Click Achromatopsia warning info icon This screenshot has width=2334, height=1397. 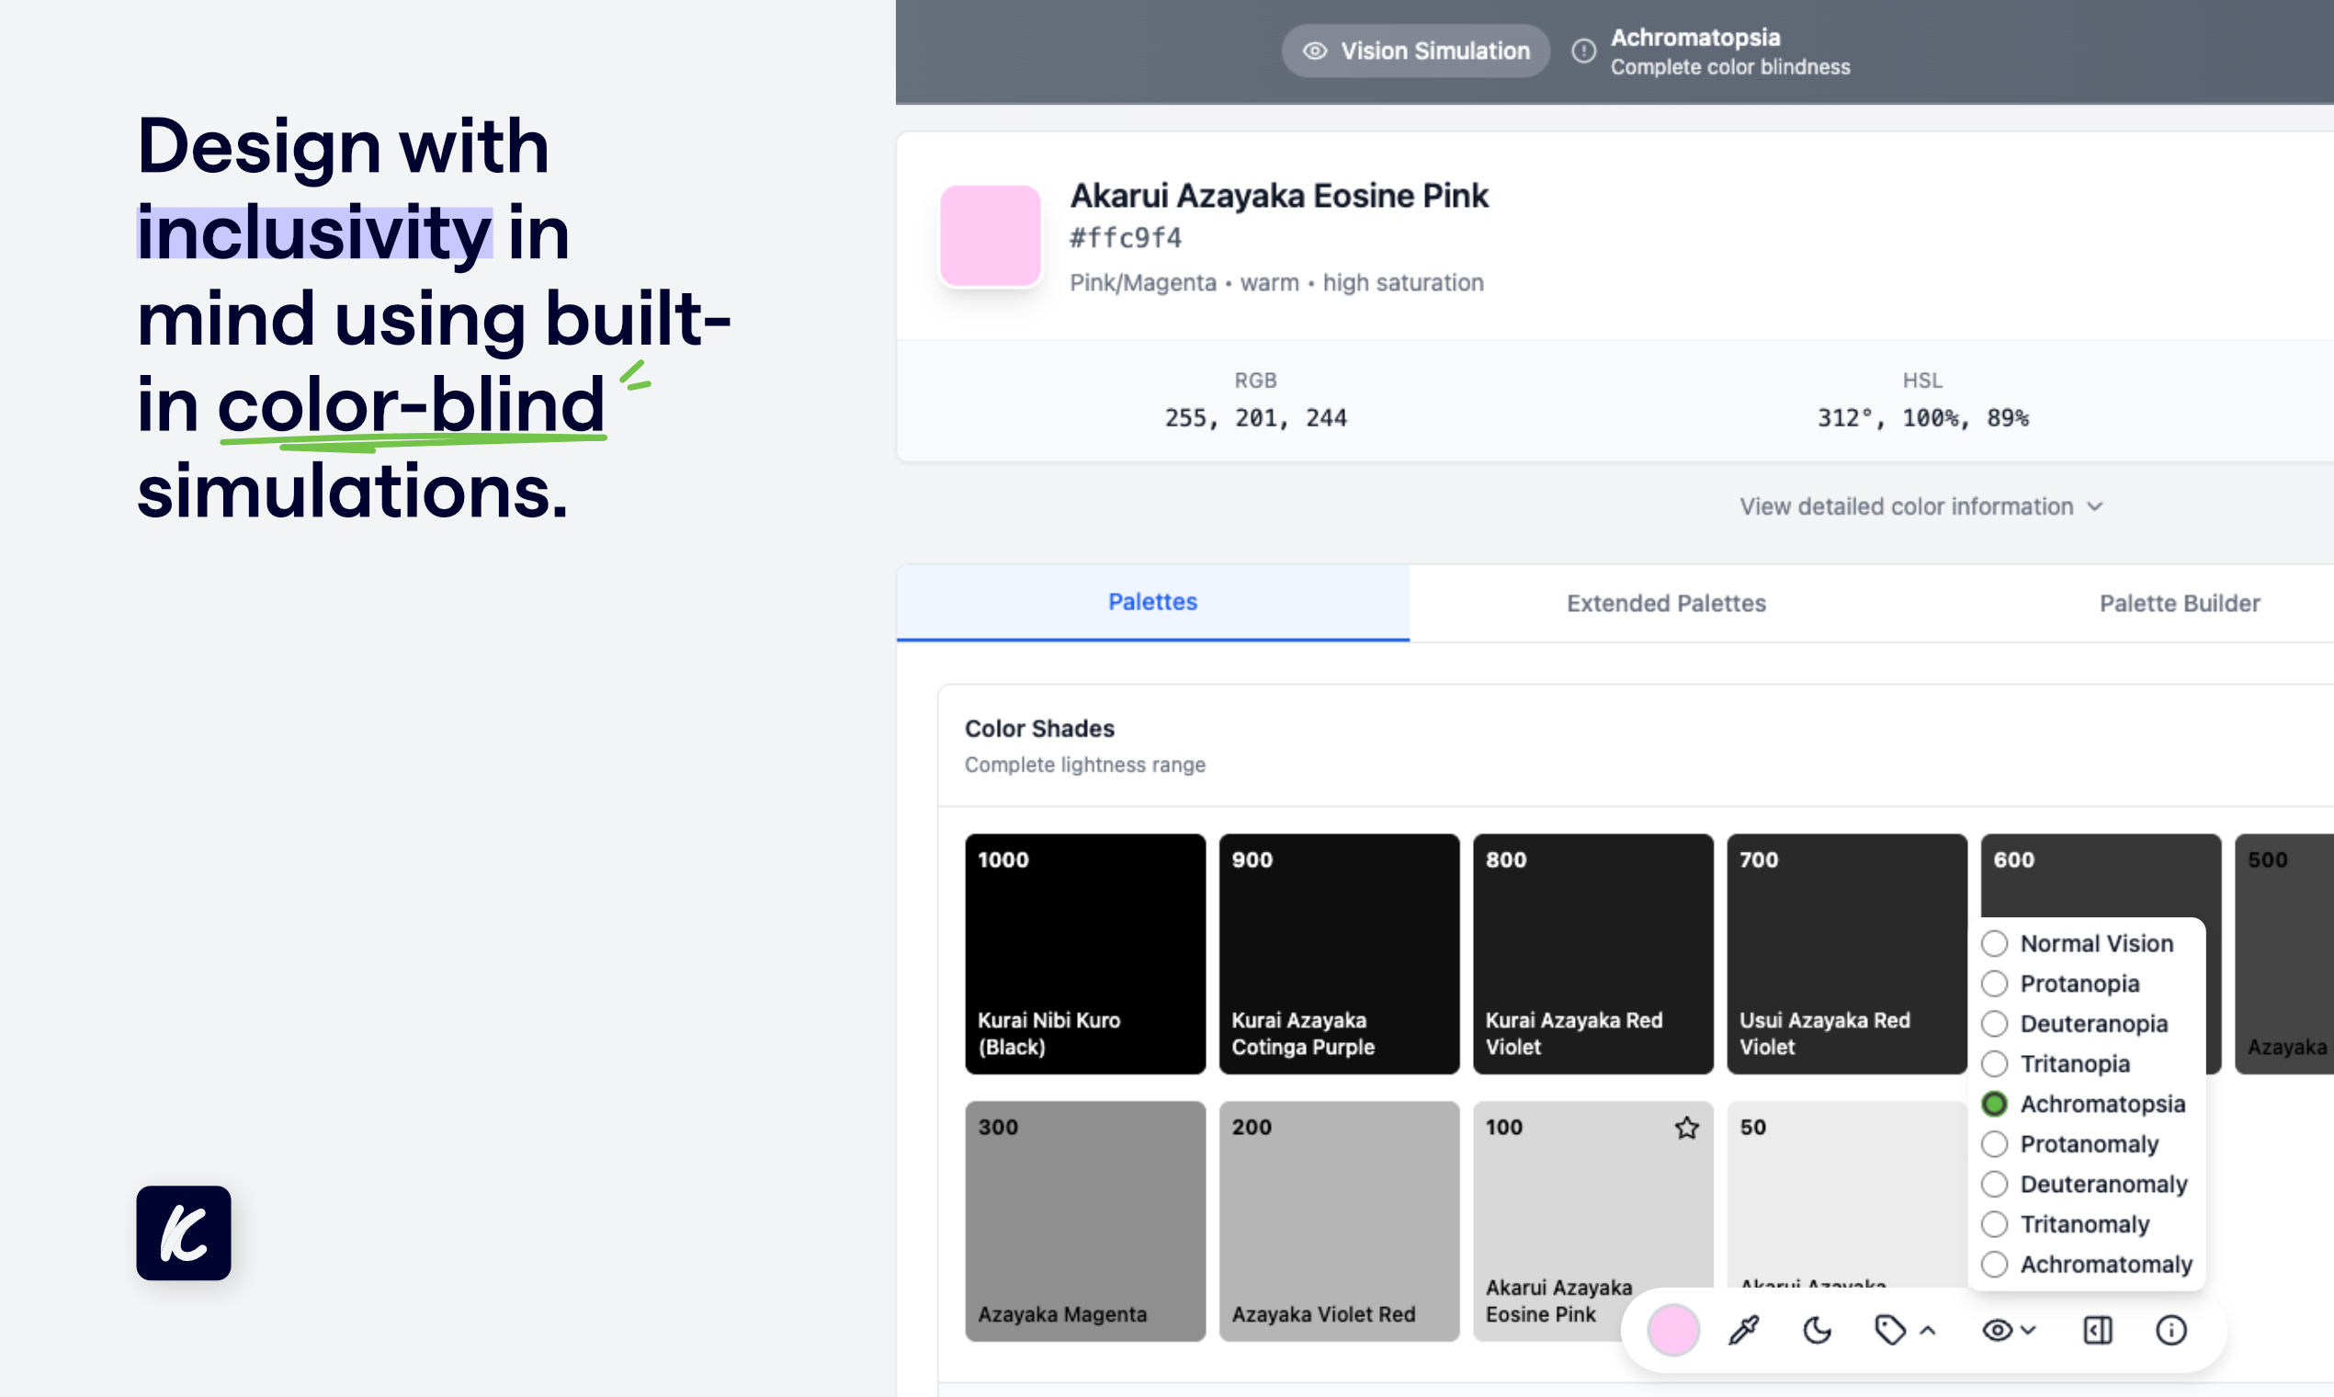(x=1584, y=51)
